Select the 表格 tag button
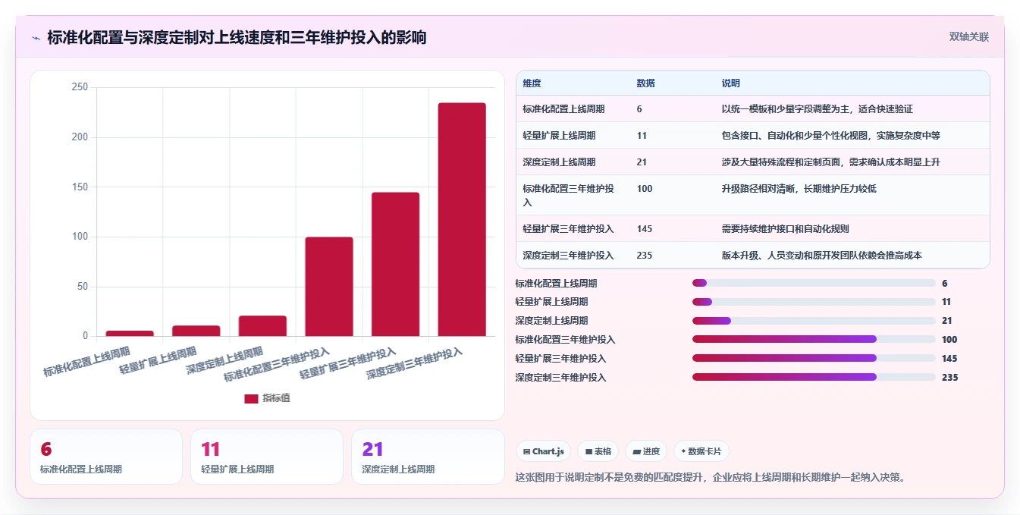 point(598,451)
